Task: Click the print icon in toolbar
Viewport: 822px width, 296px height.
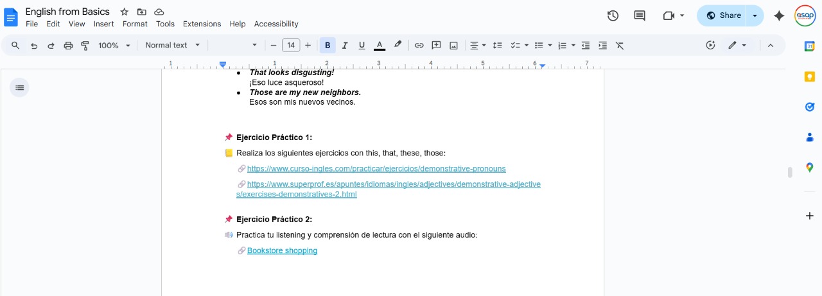Action: (68, 46)
